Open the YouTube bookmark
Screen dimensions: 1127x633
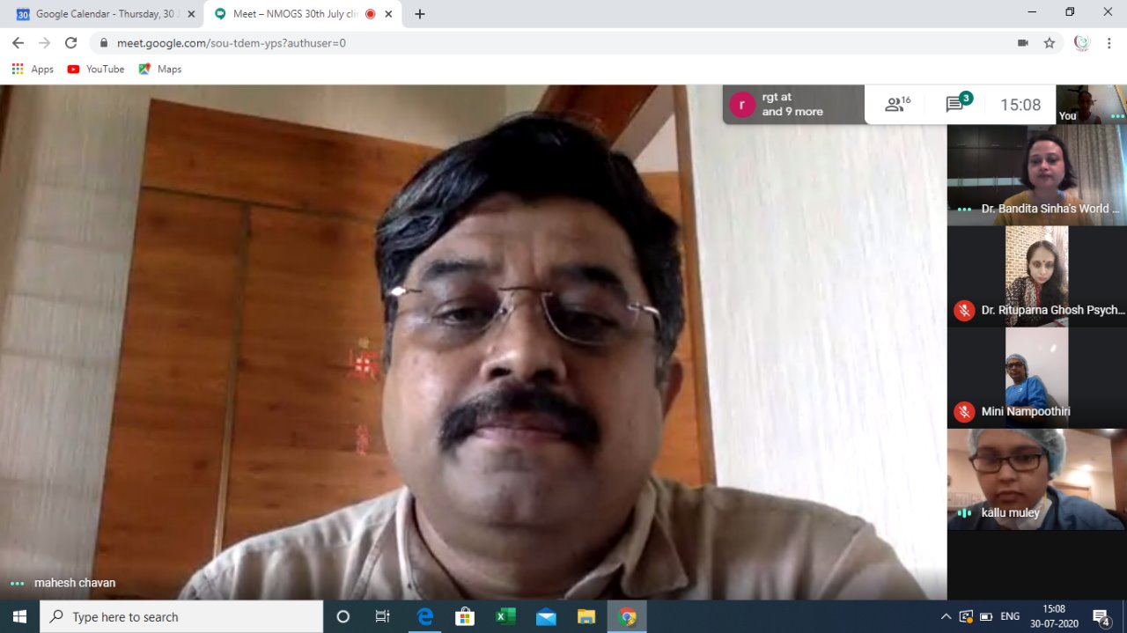coord(96,69)
